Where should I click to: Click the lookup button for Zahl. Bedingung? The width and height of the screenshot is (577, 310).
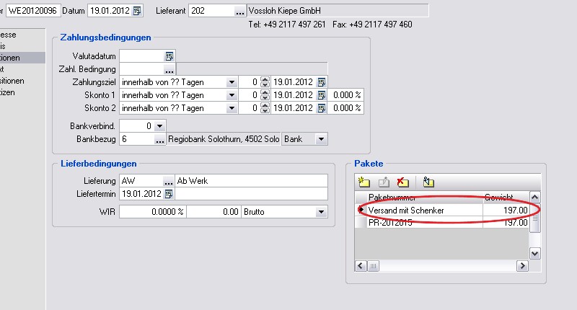(169, 69)
